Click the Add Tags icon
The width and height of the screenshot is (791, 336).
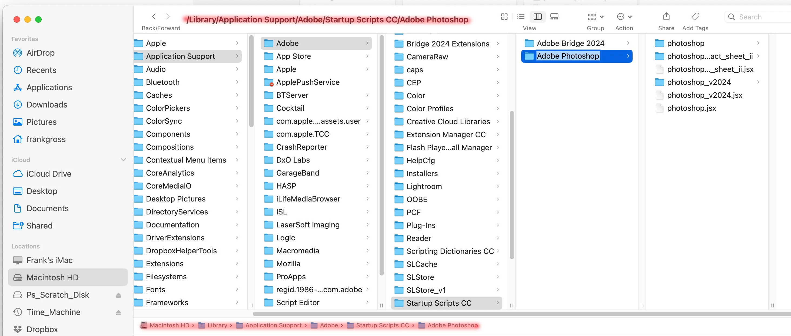point(695,16)
